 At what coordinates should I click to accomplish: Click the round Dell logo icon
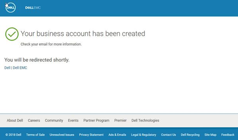10,7
